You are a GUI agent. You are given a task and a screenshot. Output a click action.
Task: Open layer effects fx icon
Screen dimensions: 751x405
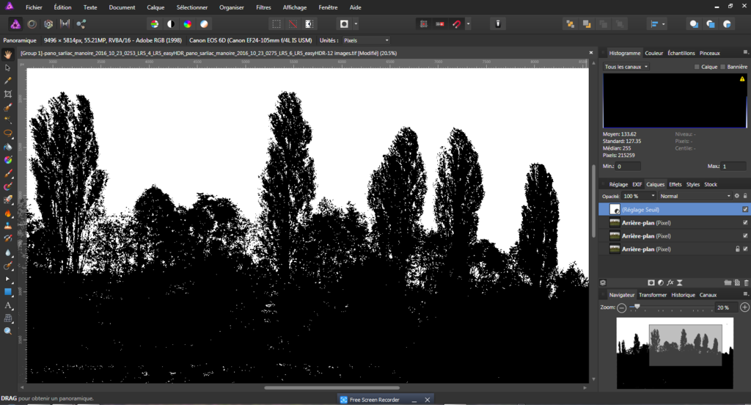click(x=670, y=282)
